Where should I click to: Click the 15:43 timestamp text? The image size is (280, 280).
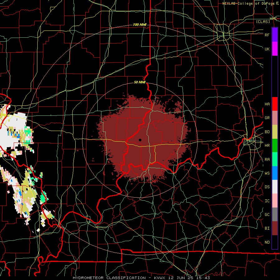[x=203, y=278]
